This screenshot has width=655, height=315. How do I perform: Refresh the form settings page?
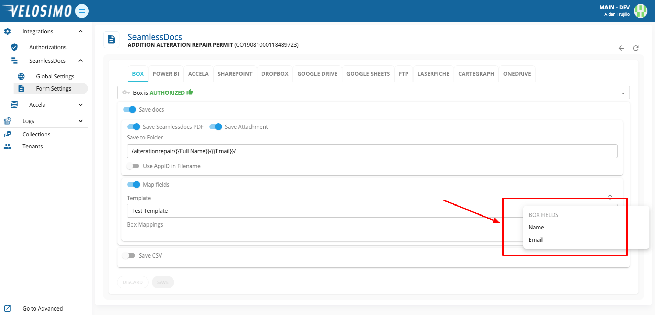pyautogui.click(x=636, y=48)
